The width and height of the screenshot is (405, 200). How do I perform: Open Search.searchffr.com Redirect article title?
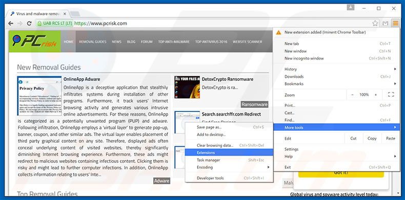[231, 114]
